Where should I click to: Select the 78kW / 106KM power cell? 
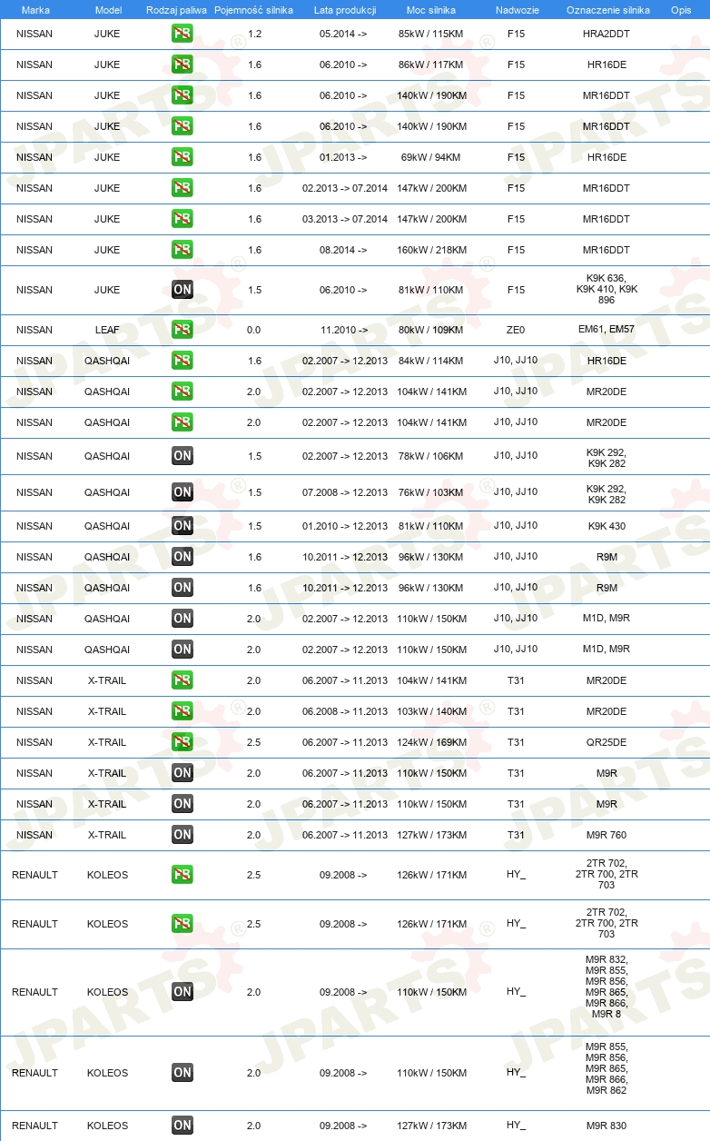(x=432, y=456)
